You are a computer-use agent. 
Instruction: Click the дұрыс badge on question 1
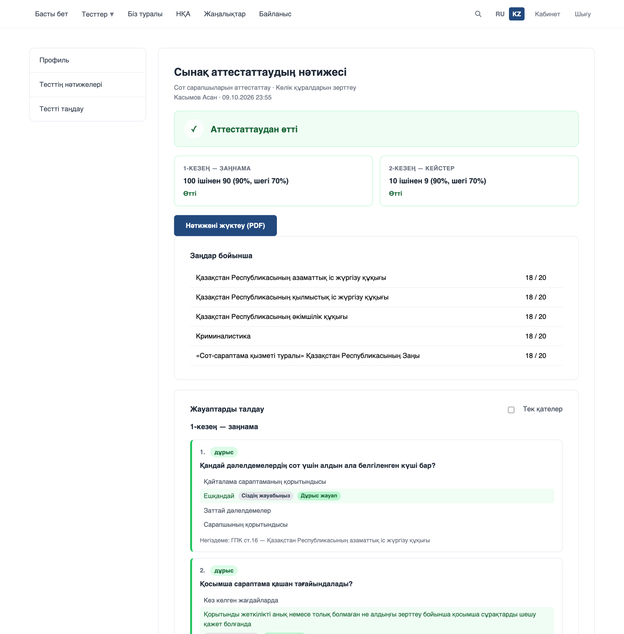click(224, 452)
